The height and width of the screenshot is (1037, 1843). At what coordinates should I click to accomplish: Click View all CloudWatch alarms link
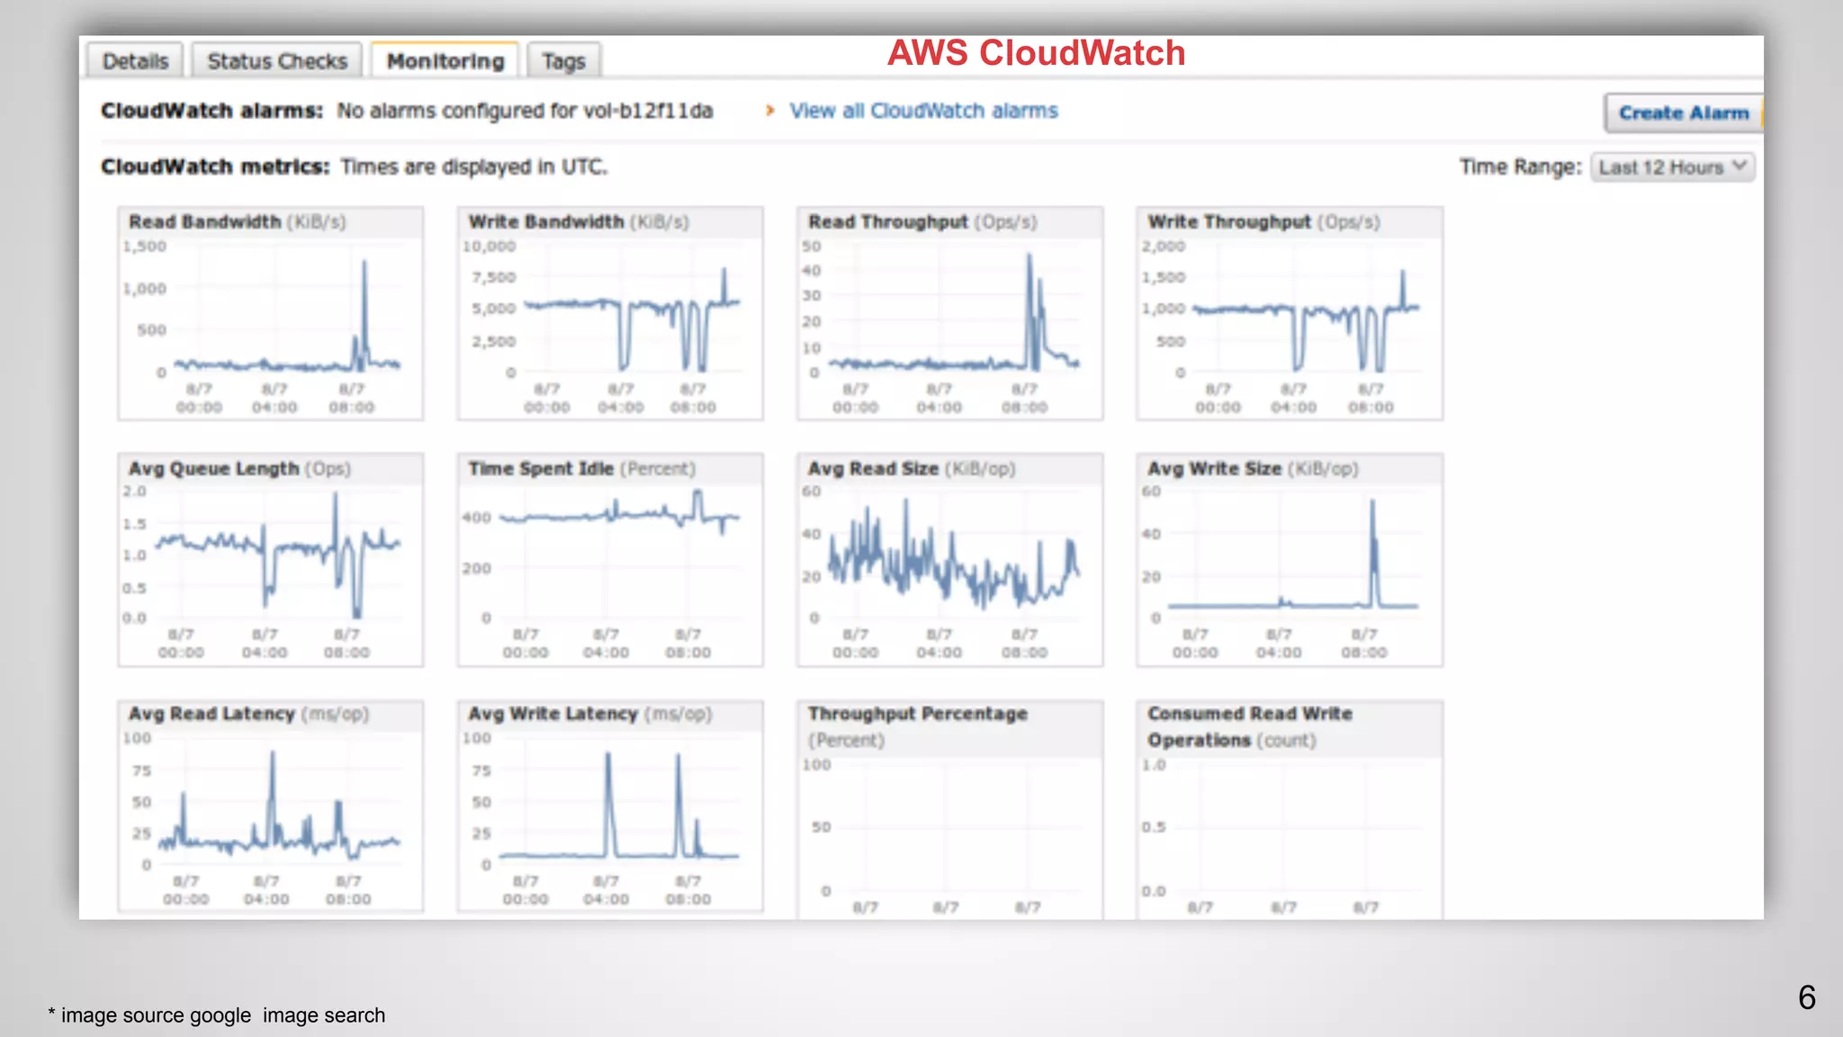[923, 111]
